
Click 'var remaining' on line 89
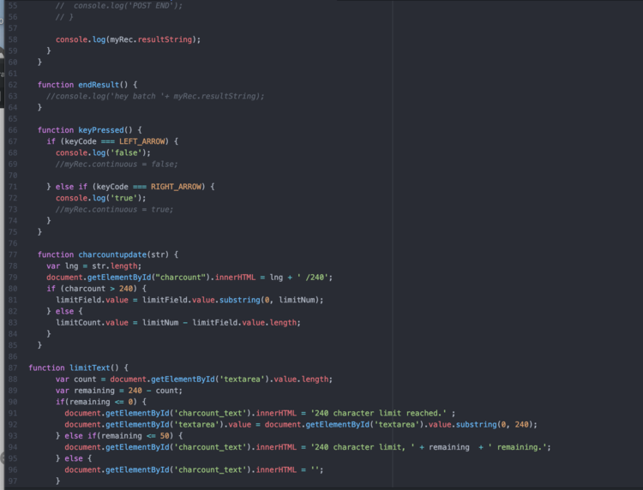pos(85,391)
